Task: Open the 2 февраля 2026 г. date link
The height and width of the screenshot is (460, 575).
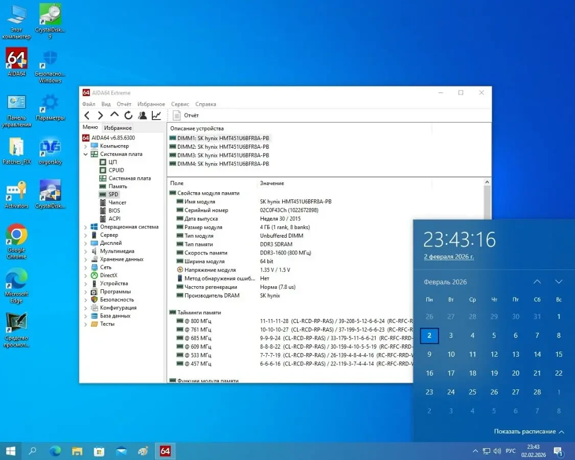Action: [449, 257]
